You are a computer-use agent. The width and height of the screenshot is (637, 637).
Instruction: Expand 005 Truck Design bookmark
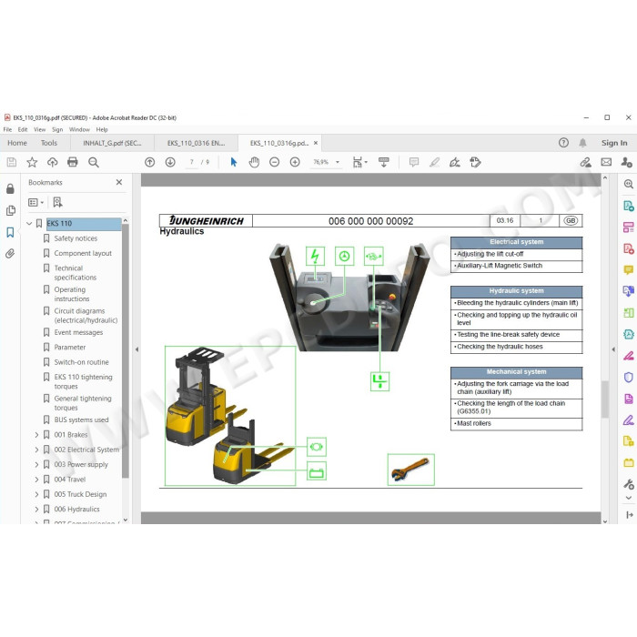click(x=36, y=494)
